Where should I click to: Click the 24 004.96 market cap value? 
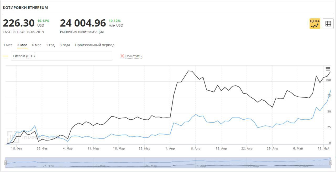pyautogui.click(x=83, y=23)
